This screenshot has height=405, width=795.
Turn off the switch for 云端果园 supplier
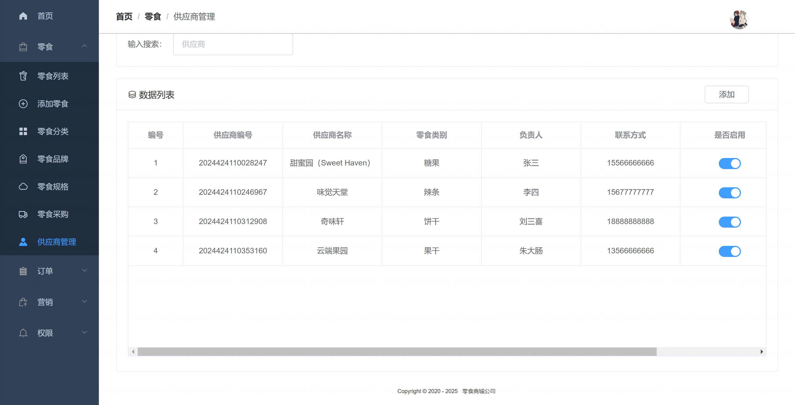[730, 251]
